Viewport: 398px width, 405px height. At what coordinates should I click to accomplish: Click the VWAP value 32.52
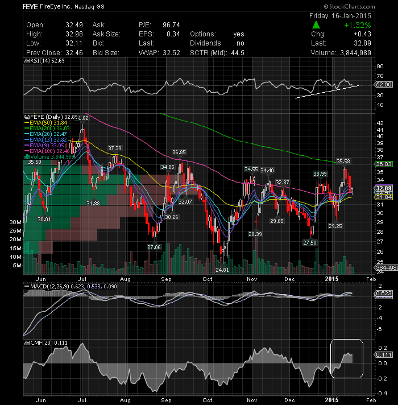[171, 53]
